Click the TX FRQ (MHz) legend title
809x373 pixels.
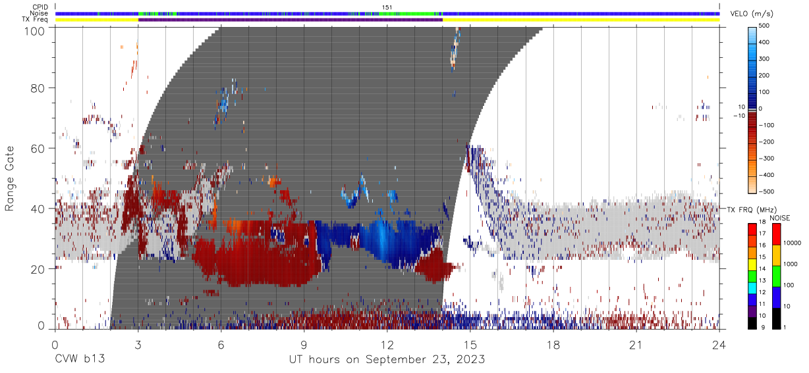(x=751, y=210)
